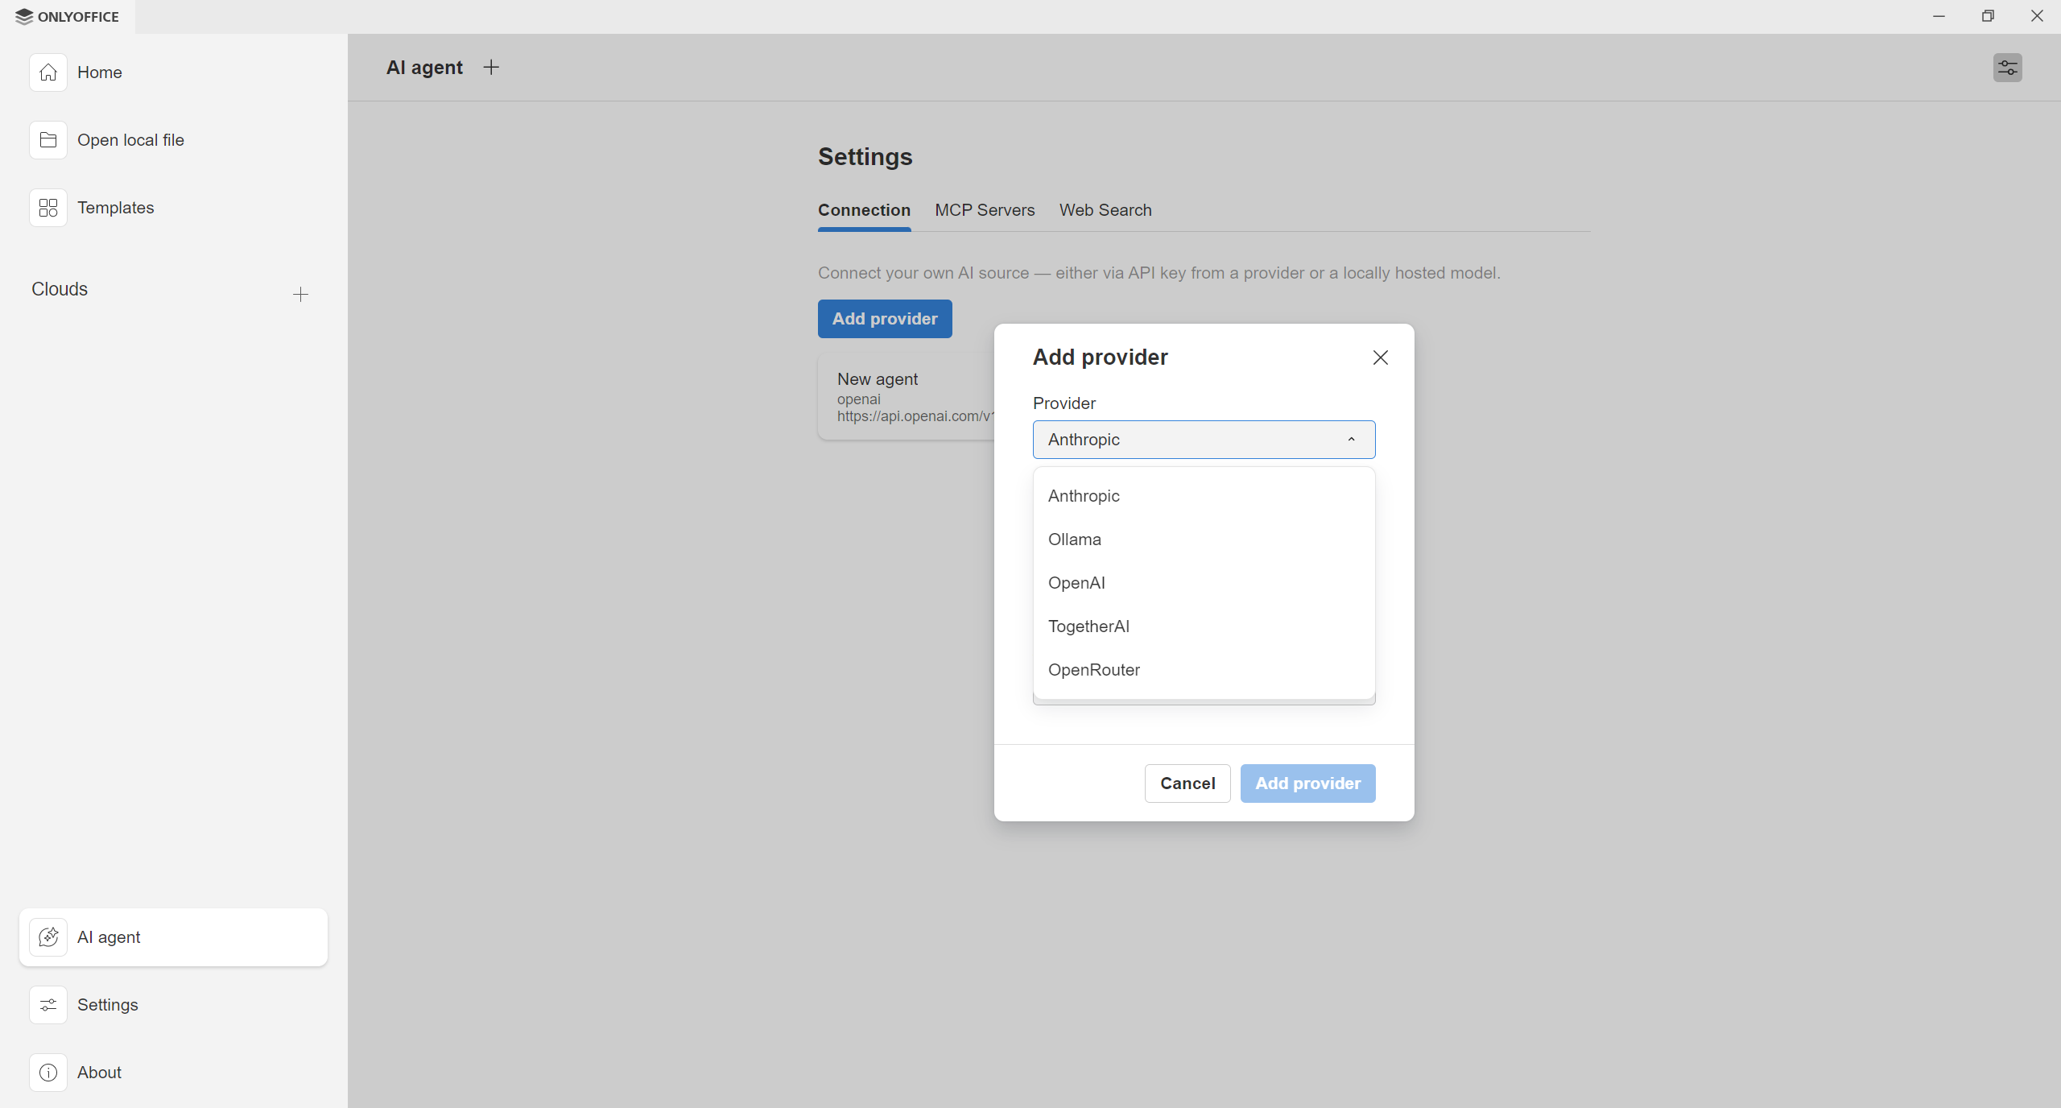Screen dimensions: 2061x1108
Task: Open Home from the sidebar
Action: [99, 72]
